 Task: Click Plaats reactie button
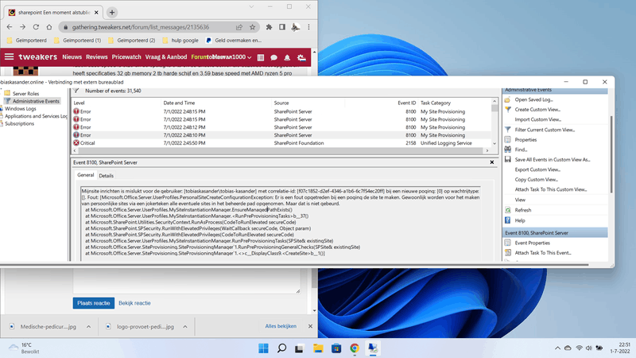[x=94, y=303]
